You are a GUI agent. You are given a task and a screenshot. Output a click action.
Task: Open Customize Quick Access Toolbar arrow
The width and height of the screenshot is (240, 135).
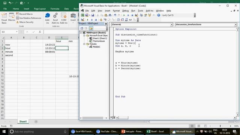[x=28, y=3]
